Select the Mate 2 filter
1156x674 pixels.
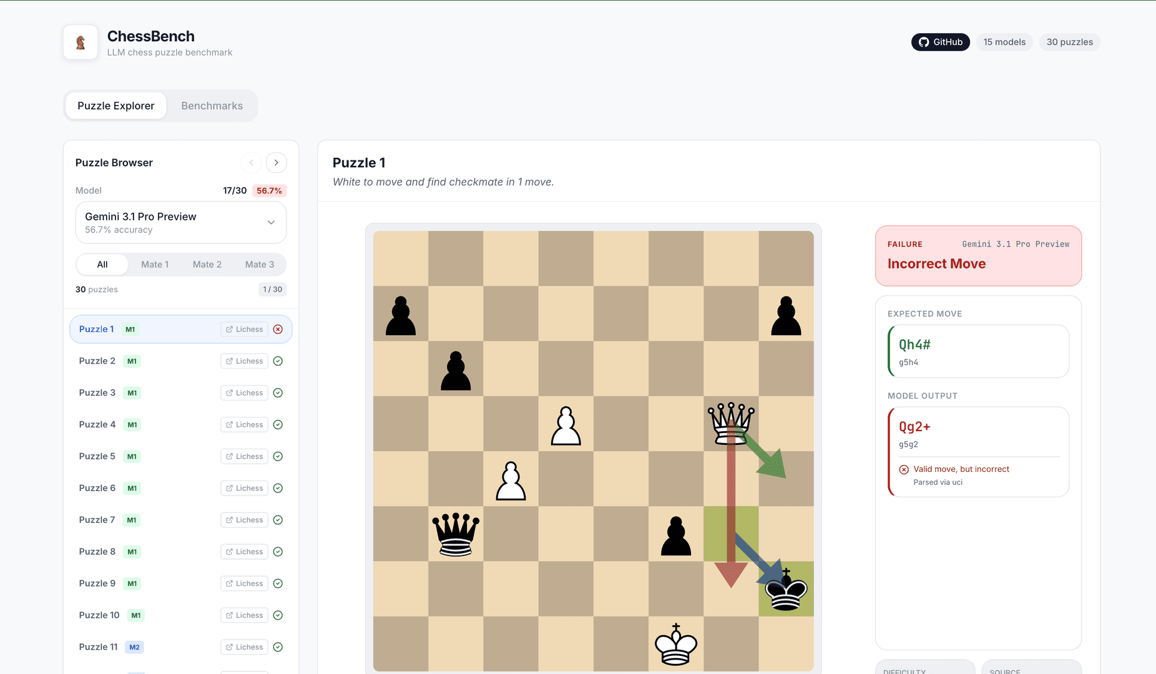tap(207, 264)
